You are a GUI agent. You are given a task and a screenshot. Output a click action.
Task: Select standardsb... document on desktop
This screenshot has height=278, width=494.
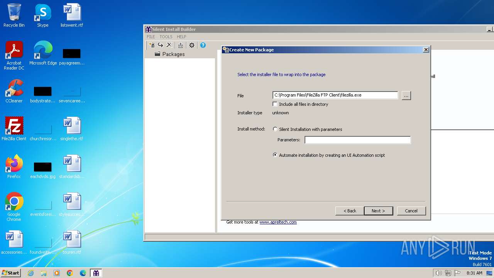coord(72,167)
